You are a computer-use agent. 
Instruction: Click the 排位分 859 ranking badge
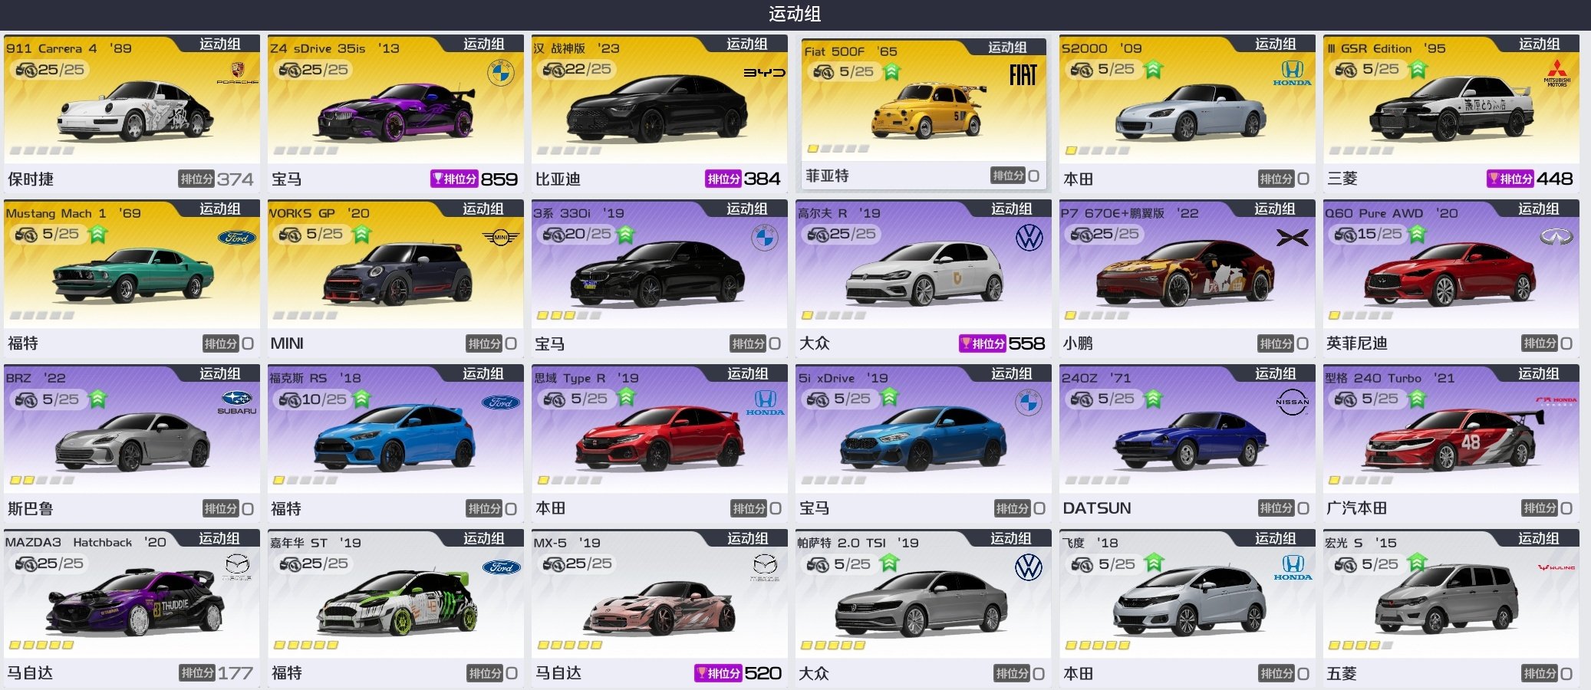click(x=474, y=179)
